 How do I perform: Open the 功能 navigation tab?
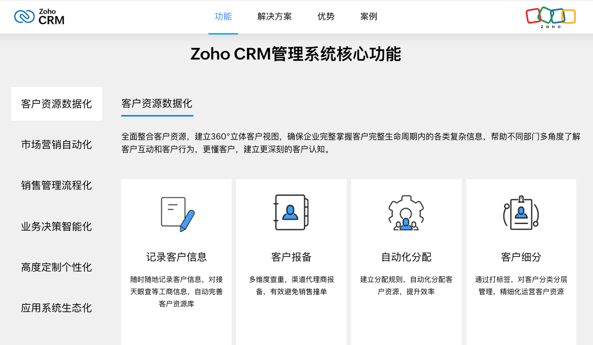point(223,16)
